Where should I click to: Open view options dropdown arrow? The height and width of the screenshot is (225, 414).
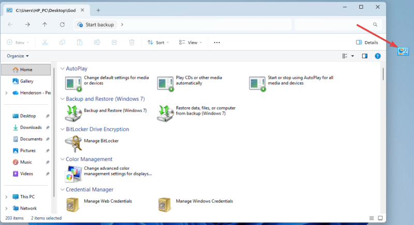[x=352, y=56]
